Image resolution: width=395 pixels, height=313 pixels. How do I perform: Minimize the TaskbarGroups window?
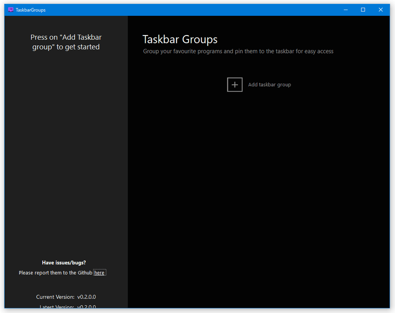(x=346, y=10)
